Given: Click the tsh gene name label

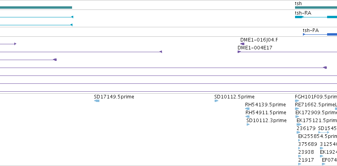Looking at the screenshot, I should tap(298, 4).
